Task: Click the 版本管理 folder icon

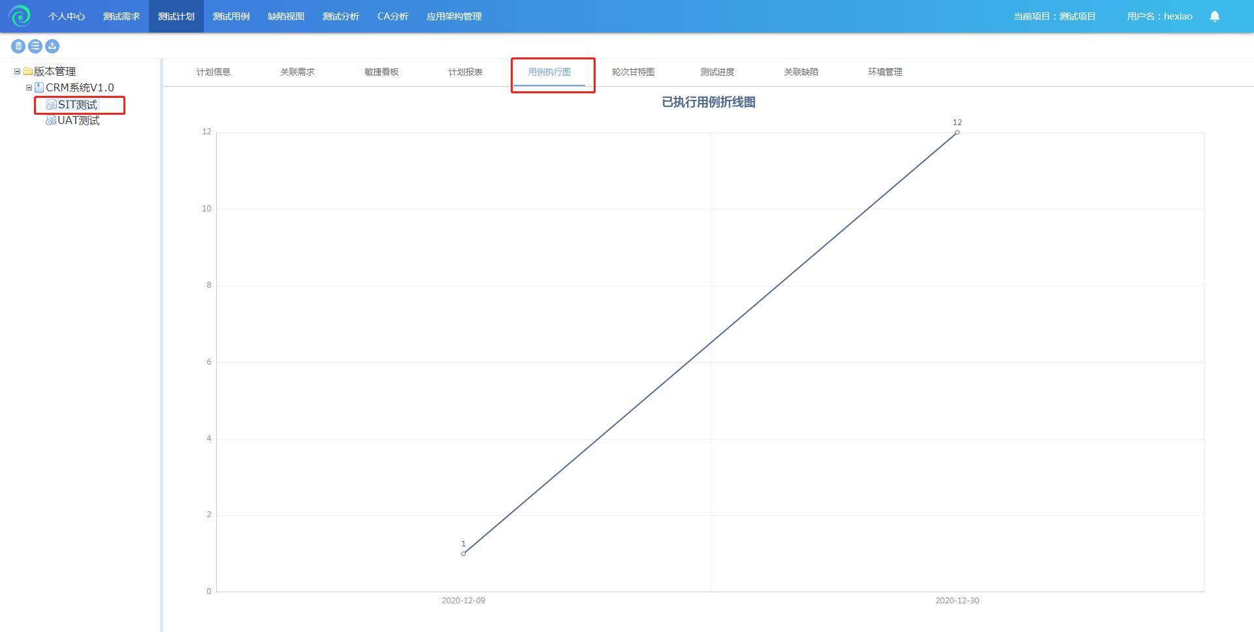Action: click(28, 72)
